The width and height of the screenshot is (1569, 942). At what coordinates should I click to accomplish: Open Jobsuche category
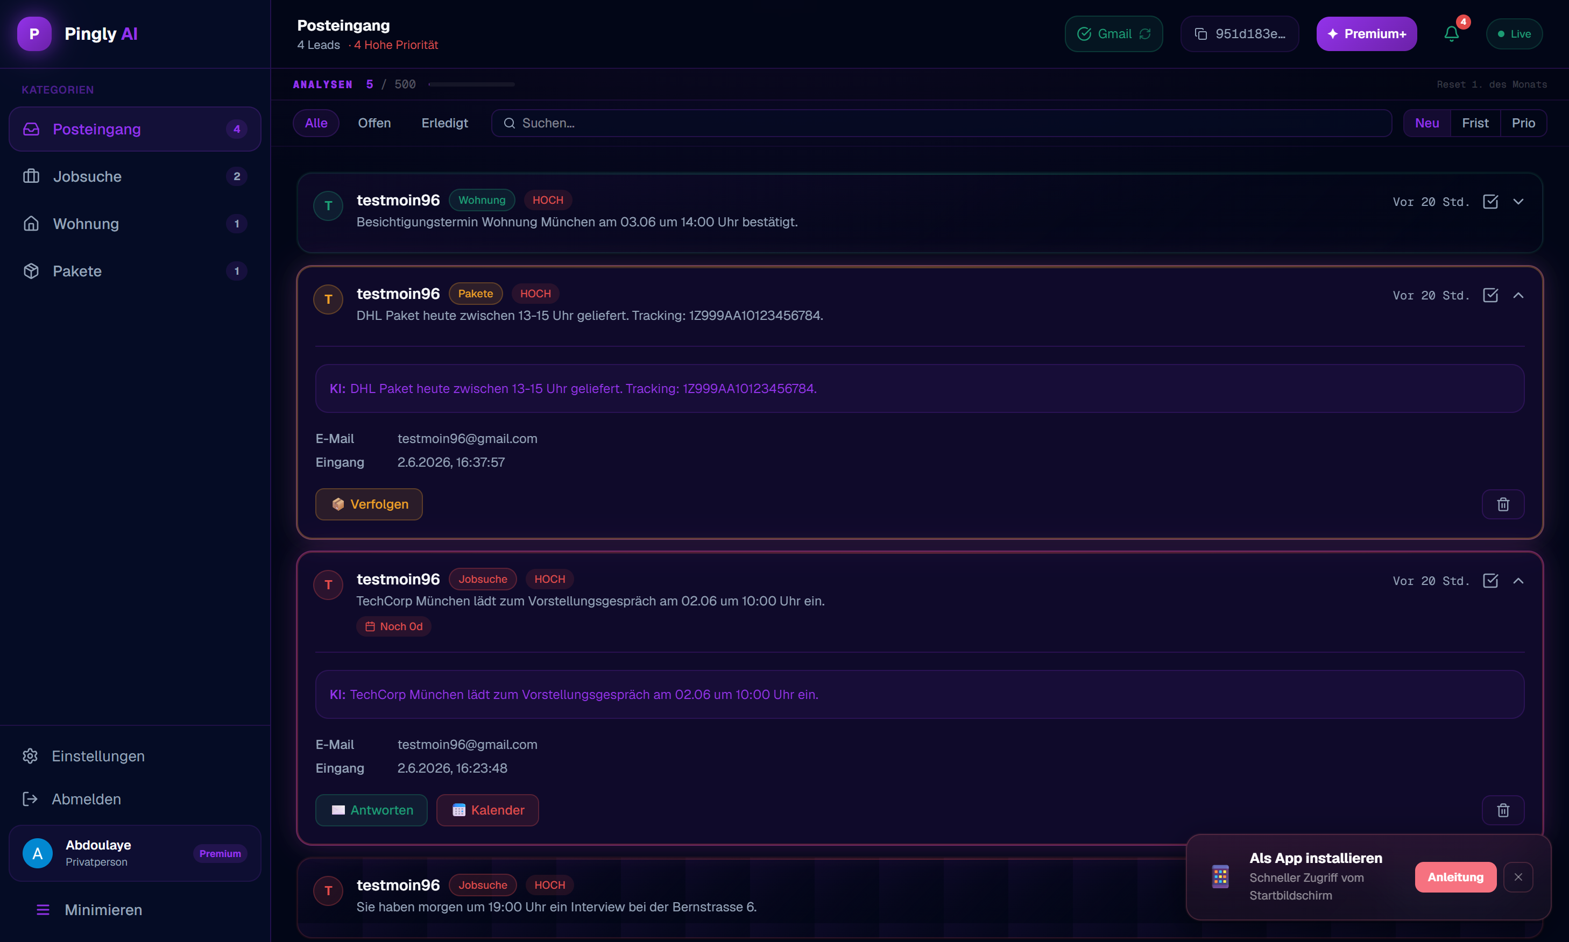pos(135,176)
